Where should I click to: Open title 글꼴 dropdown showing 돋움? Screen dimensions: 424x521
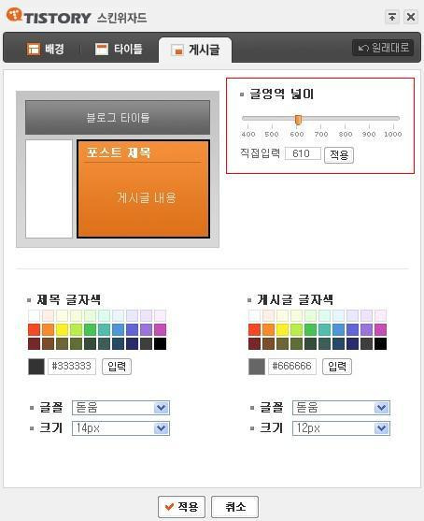120,408
